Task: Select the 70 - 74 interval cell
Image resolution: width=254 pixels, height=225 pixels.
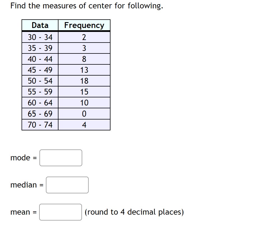Action: (x=40, y=125)
